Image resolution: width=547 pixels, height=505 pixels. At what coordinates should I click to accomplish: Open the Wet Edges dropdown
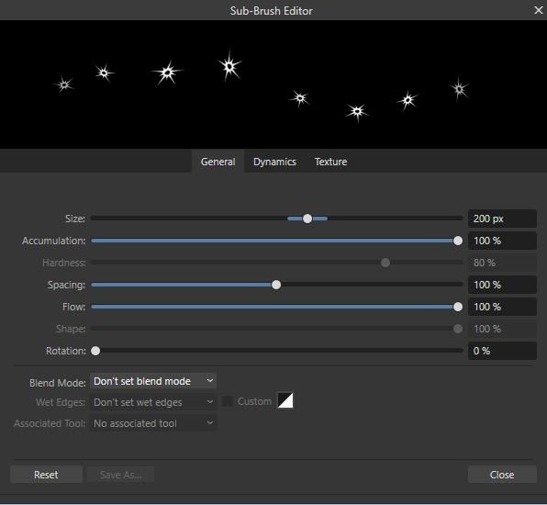click(153, 402)
